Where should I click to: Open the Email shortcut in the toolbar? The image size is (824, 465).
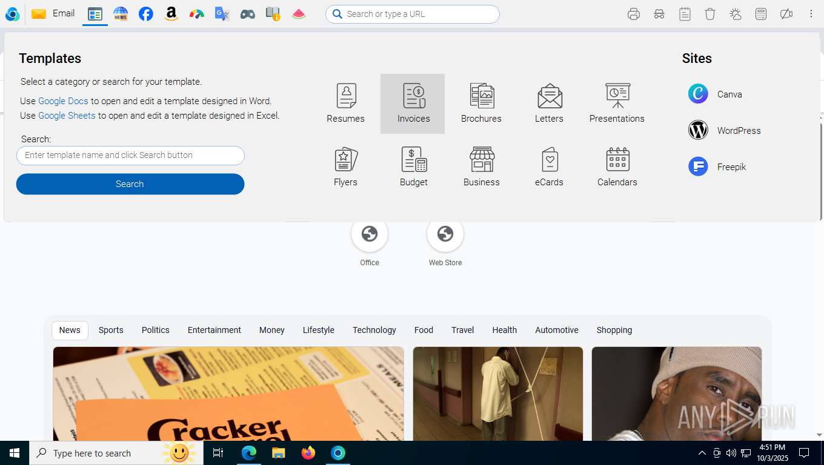pyautogui.click(x=53, y=13)
